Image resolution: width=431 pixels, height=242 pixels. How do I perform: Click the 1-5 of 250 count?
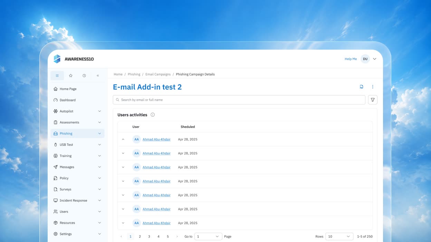click(x=365, y=236)
